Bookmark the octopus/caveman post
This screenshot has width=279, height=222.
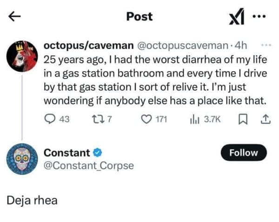(242, 119)
